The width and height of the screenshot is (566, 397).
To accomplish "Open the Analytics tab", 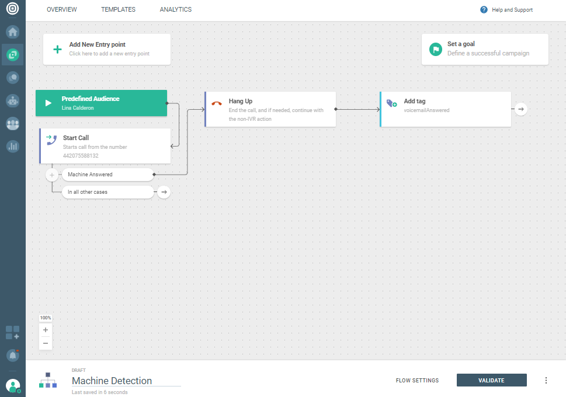I will pos(175,10).
